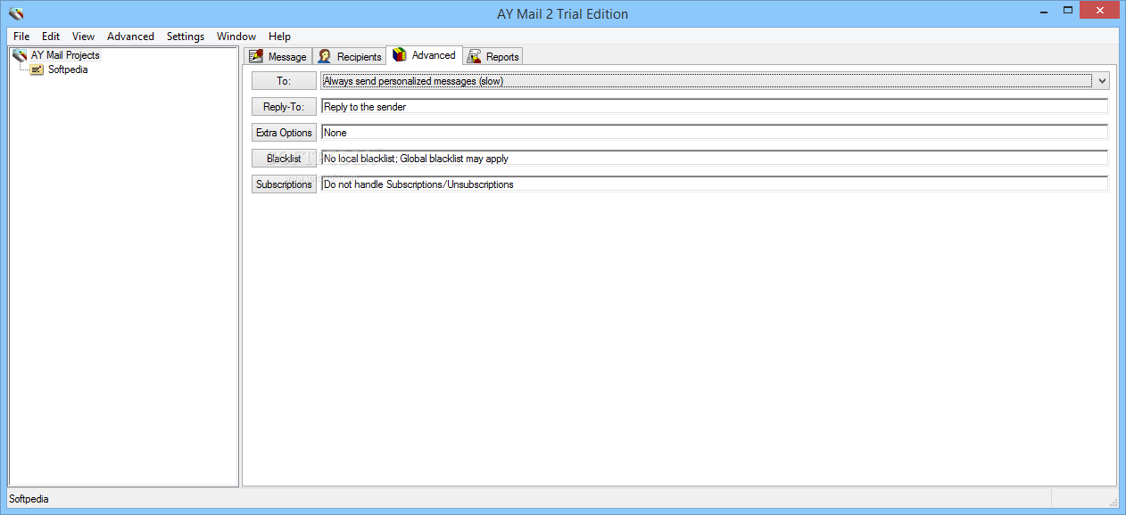
Task: Open the Help menu
Action: tap(279, 37)
